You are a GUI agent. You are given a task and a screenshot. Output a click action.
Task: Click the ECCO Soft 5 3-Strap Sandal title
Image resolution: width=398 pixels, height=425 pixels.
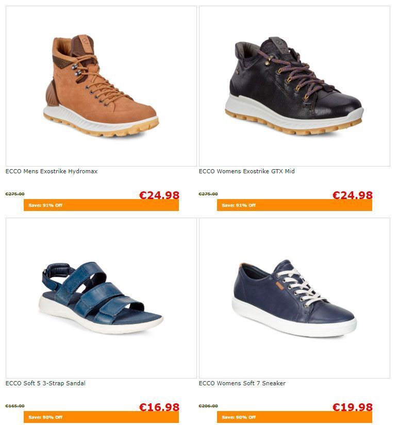pyautogui.click(x=45, y=383)
